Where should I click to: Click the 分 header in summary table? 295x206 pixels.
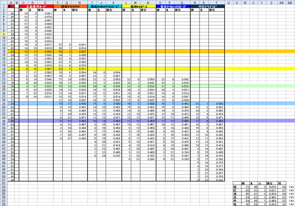tap(261, 183)
